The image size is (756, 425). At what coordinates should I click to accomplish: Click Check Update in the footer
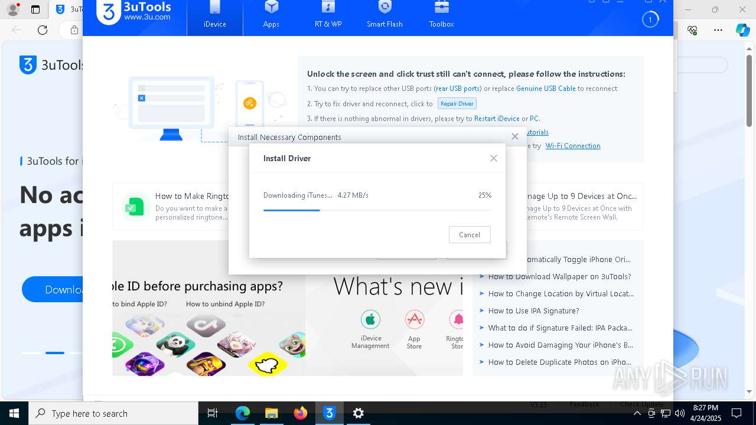641,404
